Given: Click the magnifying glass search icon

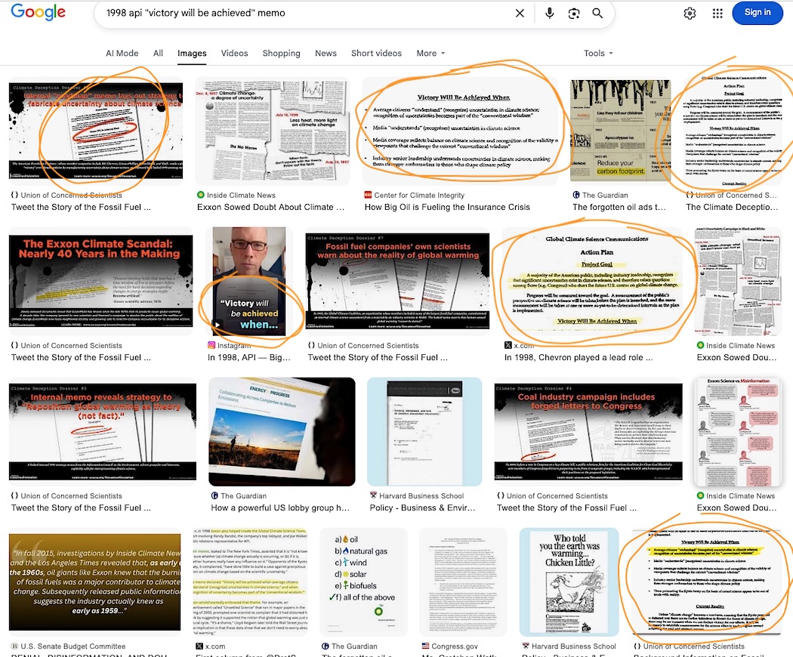Looking at the screenshot, I should click(597, 14).
